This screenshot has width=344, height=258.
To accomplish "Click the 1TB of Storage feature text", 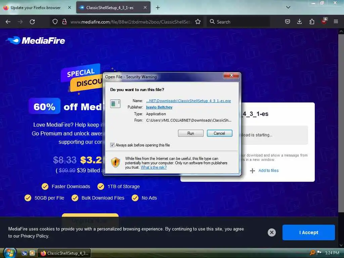I will [124, 186].
